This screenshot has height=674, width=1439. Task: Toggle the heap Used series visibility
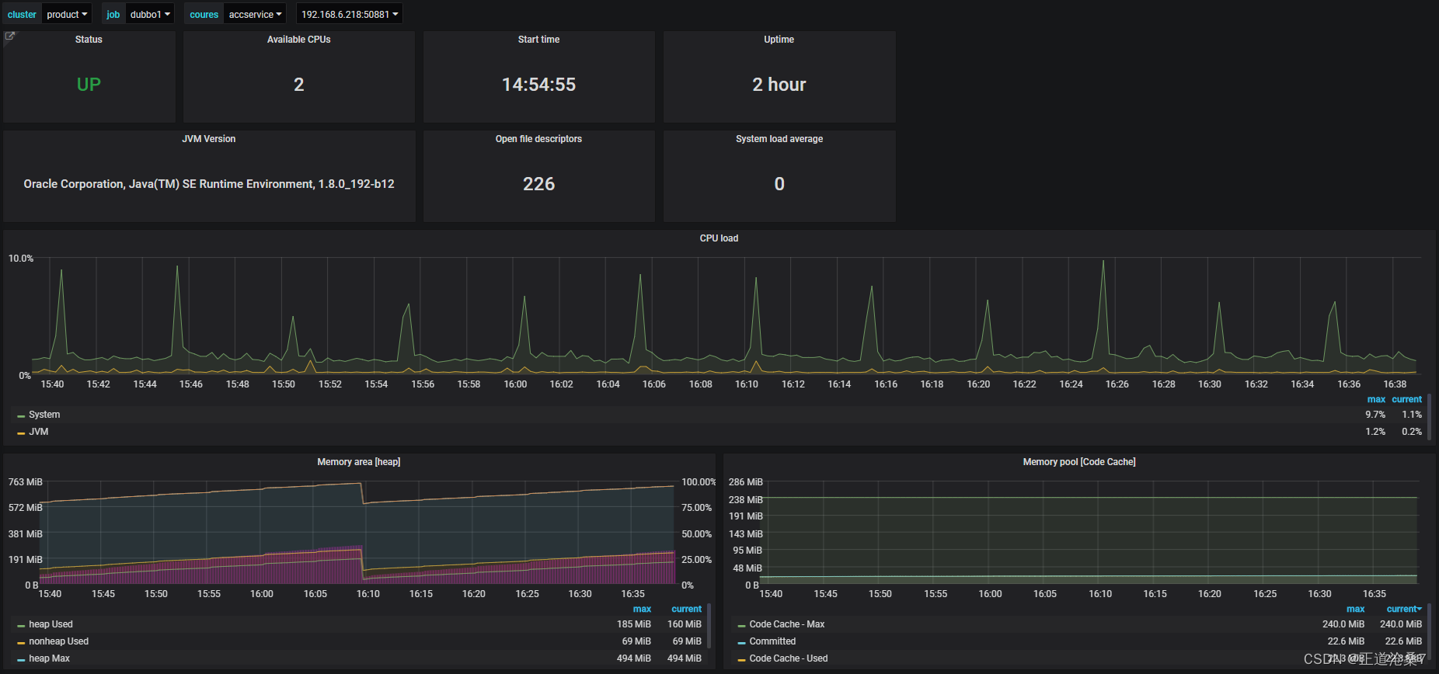click(51, 624)
